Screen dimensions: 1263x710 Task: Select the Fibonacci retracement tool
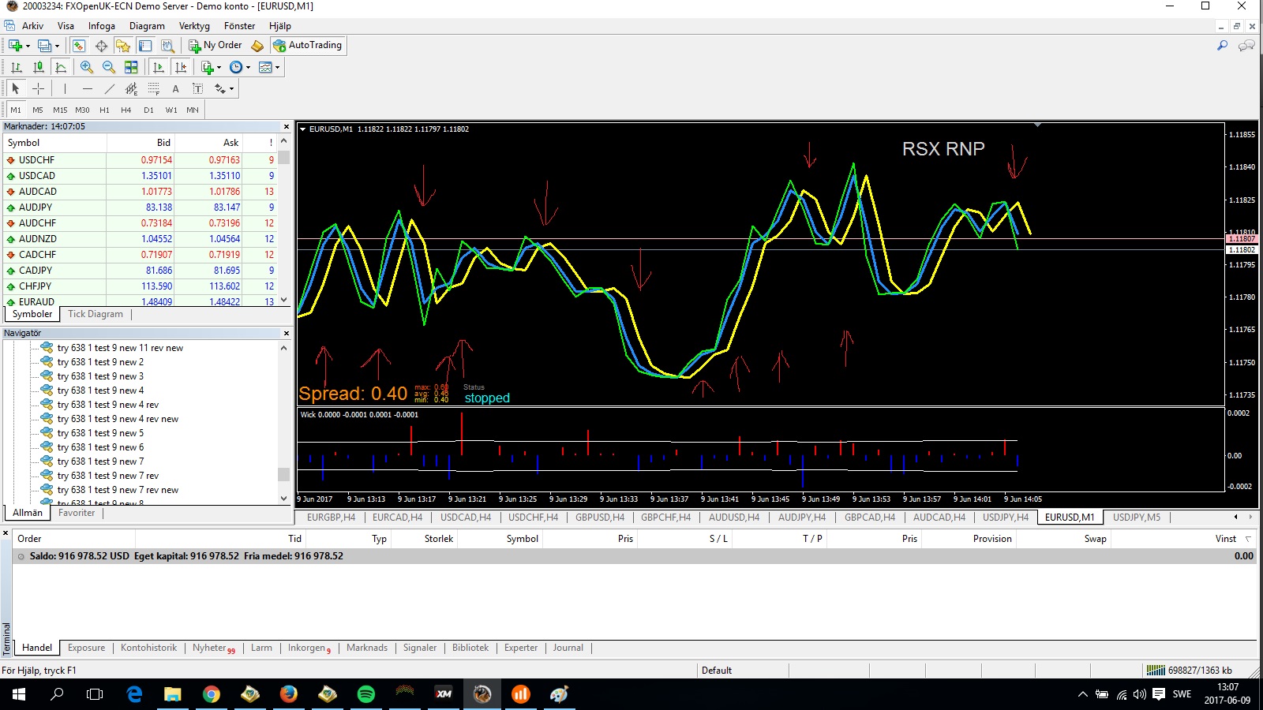[154, 89]
